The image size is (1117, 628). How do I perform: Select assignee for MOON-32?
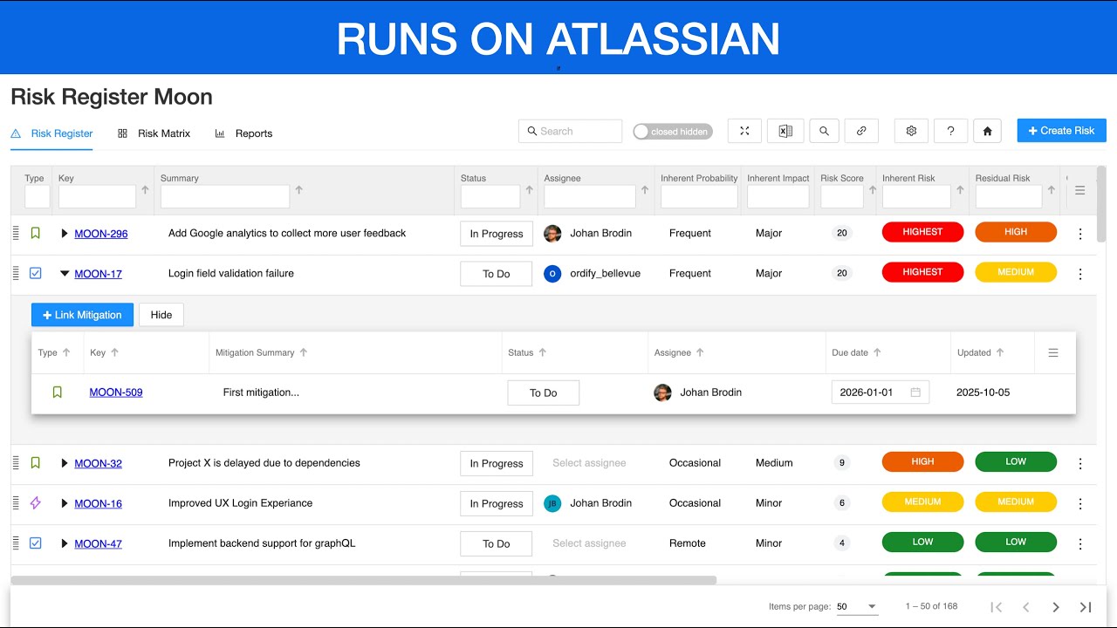[x=589, y=463]
